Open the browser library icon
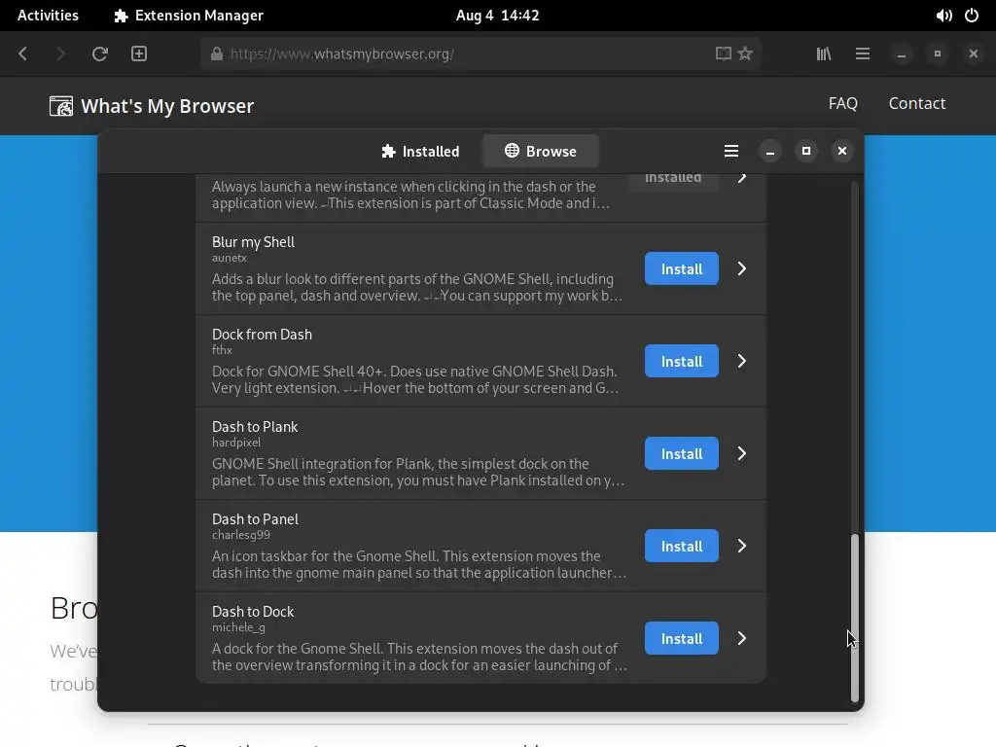 [x=824, y=53]
